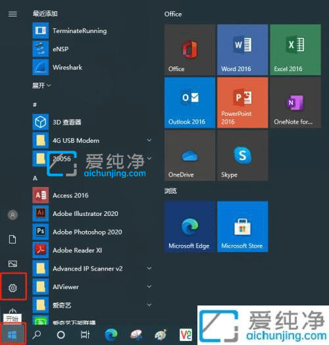
Task: Jump to the # letter index
Action: pos(35,105)
